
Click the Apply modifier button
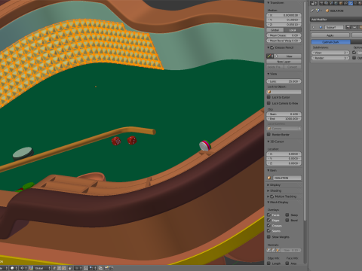330,35
